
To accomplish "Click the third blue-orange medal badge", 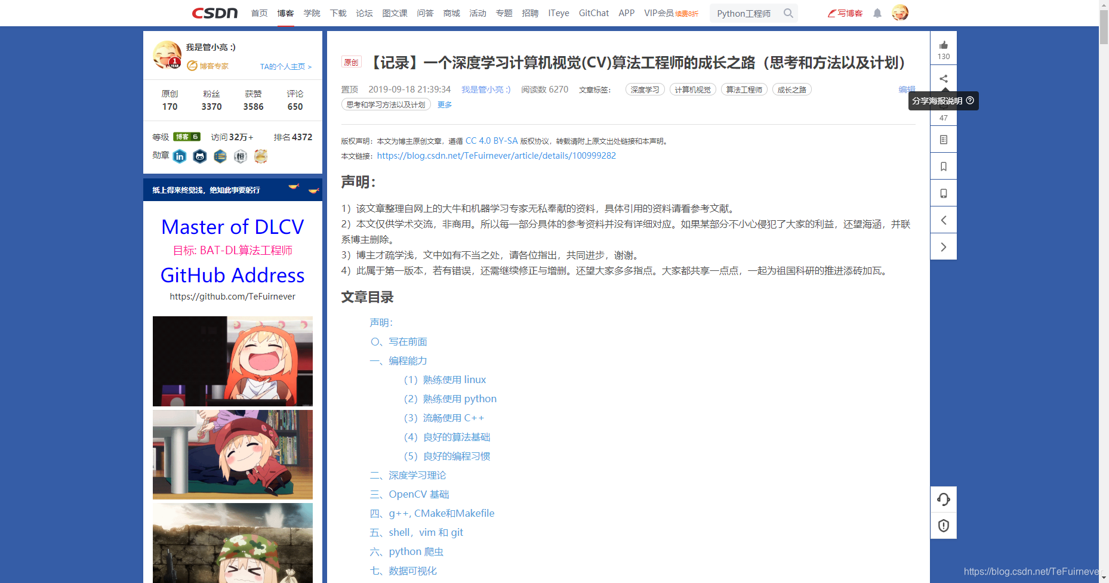I will (x=220, y=156).
